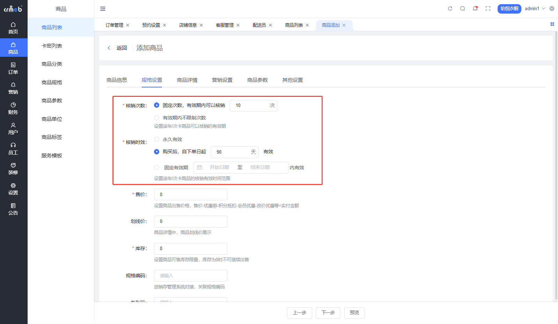Select 永久有效 radio option
Screen dimensions: 558x324
pos(156,139)
